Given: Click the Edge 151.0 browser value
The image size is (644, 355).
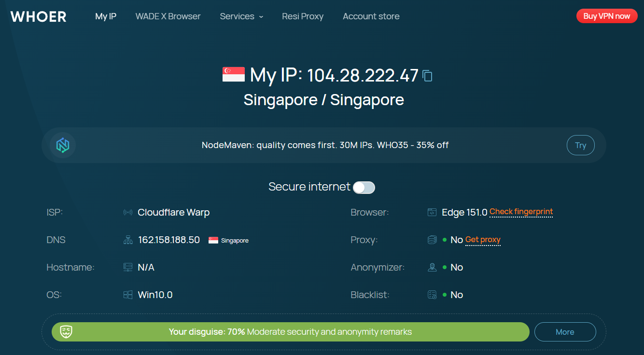Looking at the screenshot, I should coord(464,212).
